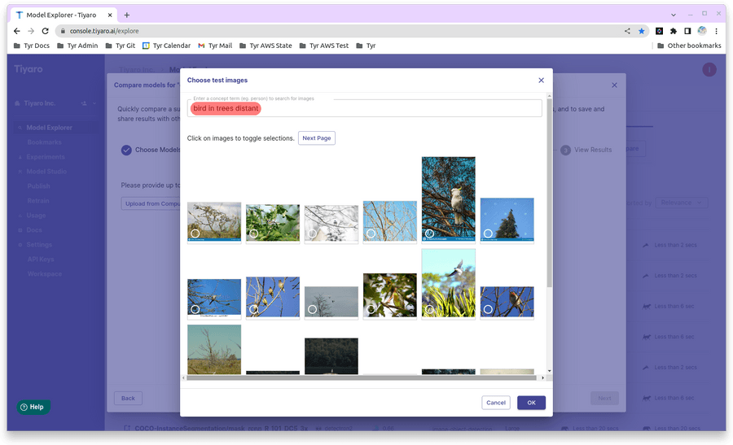Select the red-headed bird on branch image circle
This screenshot has width=733, height=445.
[488, 309]
